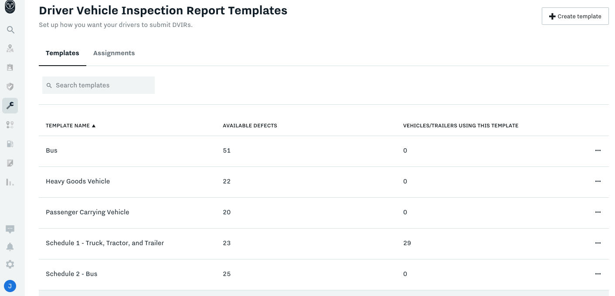Click the fuel and energy truck icon

tap(10, 144)
